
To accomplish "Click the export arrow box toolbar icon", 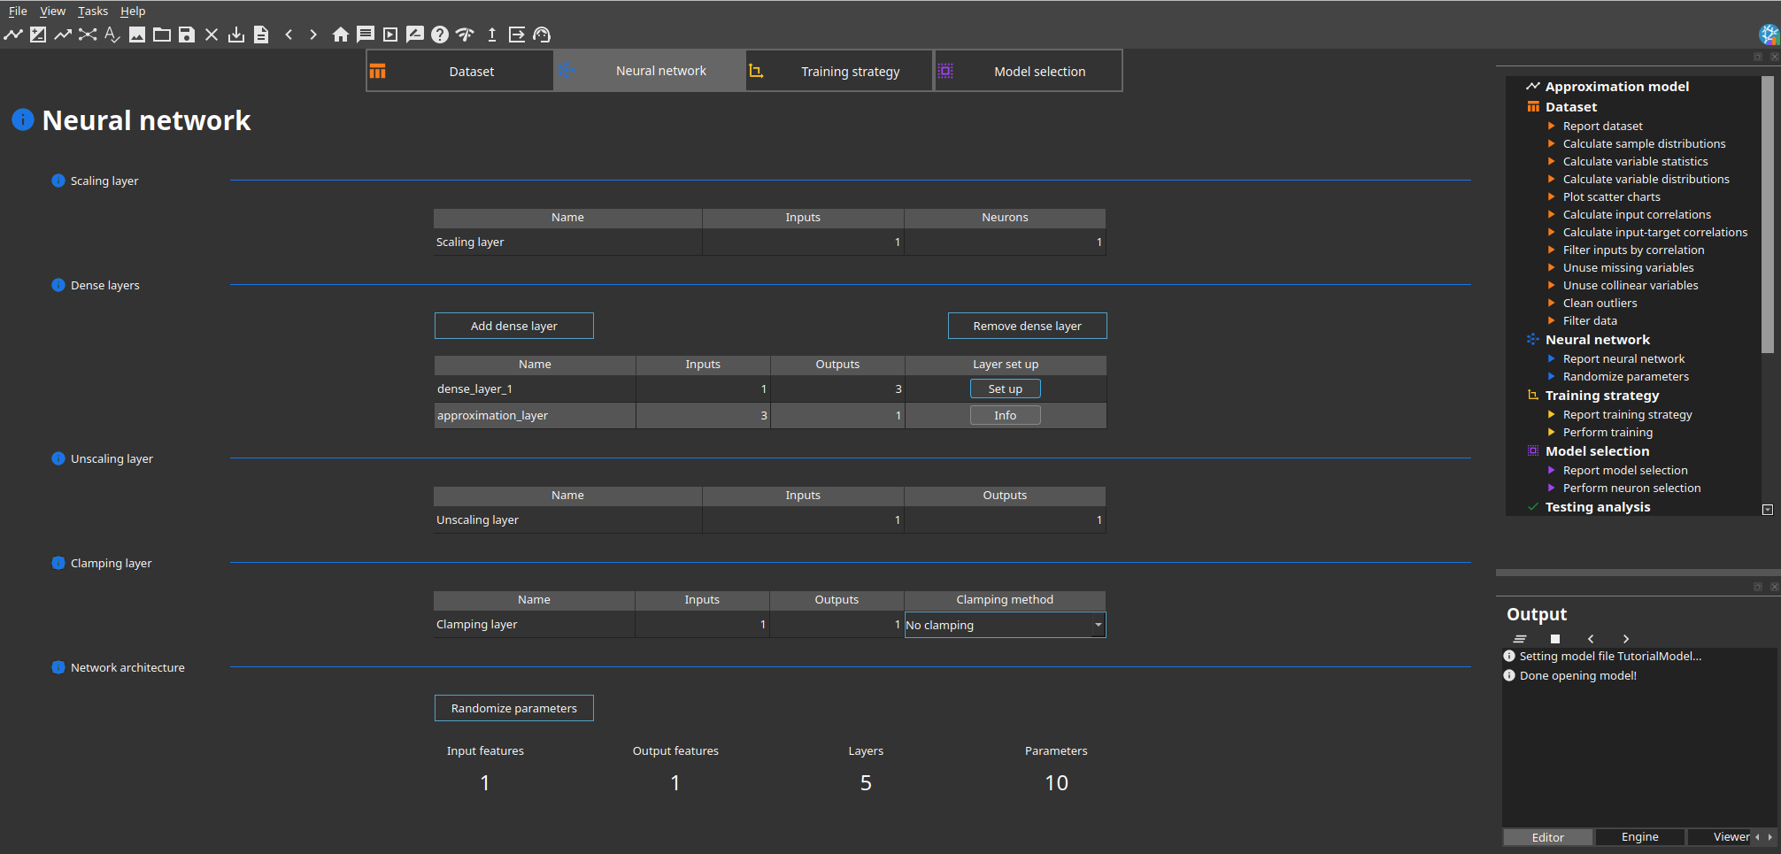I will click(x=517, y=35).
